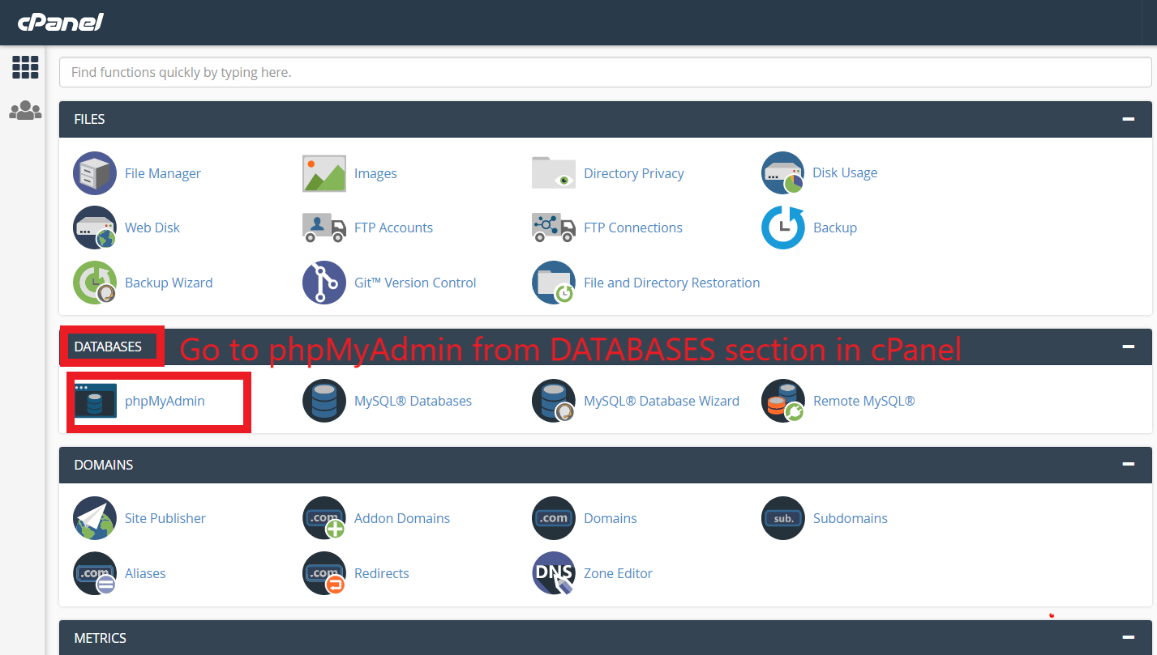Click the FTP Accounts truck icon
The image size is (1157, 655).
click(x=324, y=228)
